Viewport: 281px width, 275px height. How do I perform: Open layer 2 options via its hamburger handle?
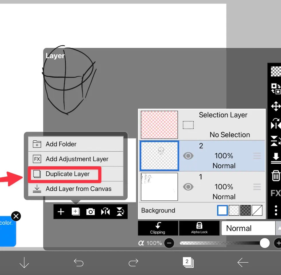[257, 156]
